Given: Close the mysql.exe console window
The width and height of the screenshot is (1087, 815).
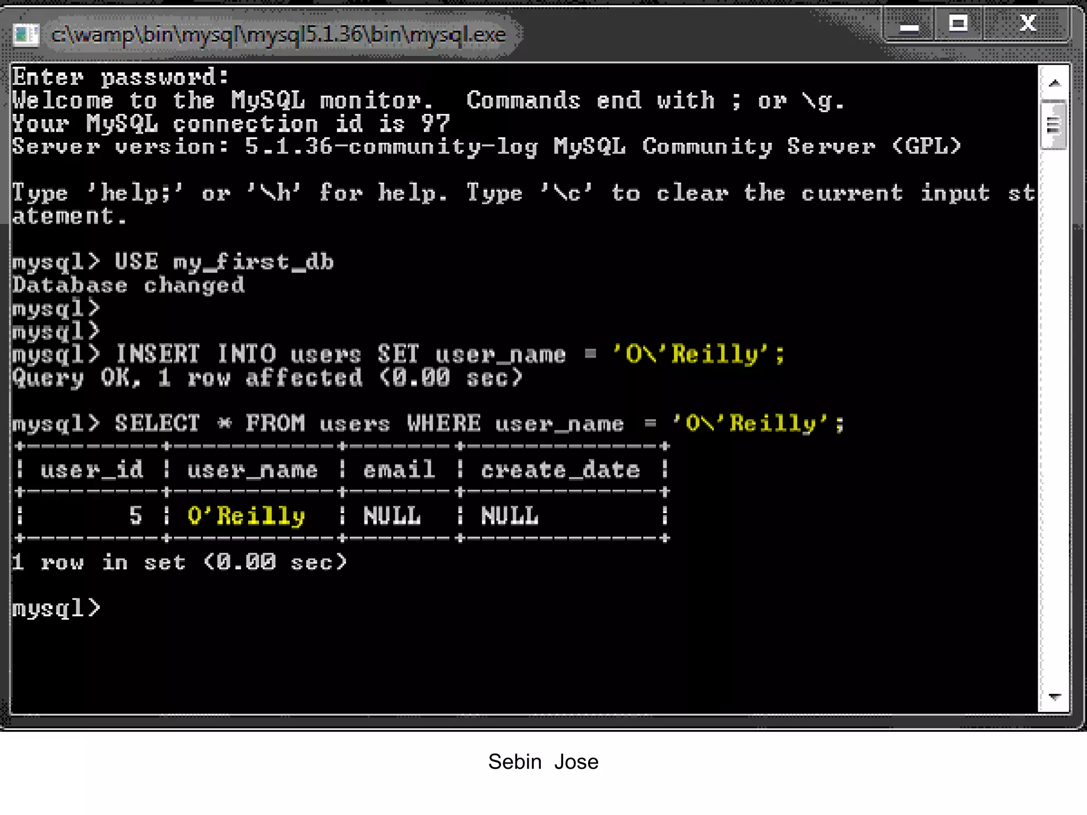Looking at the screenshot, I should [1028, 23].
